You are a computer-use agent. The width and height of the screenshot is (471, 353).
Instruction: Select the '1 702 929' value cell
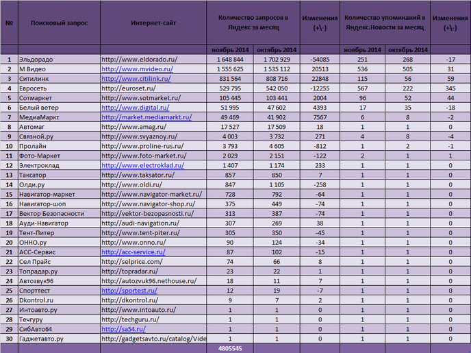[x=277, y=60]
